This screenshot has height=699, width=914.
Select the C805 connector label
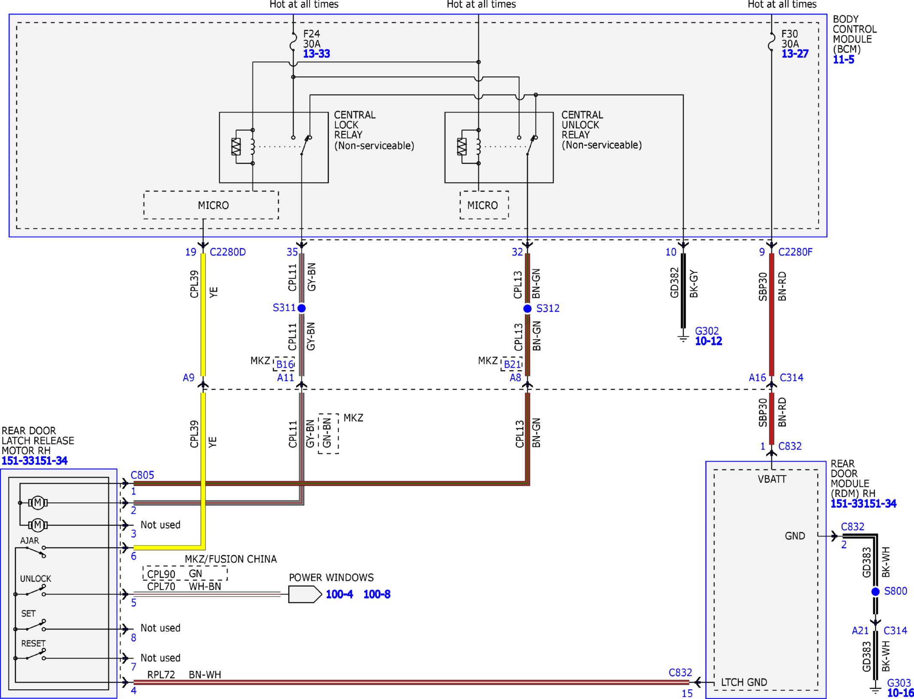[142, 475]
